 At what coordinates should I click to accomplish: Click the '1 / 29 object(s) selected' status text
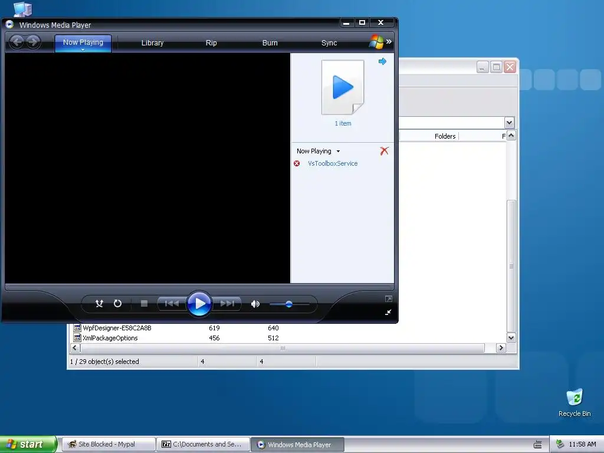click(x=104, y=362)
